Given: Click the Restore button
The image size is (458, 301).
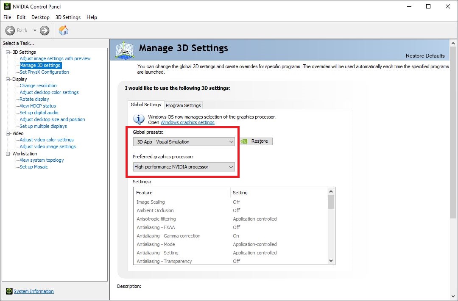Looking at the screenshot, I should coord(256,141).
